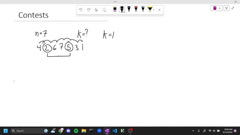Open the terminal app on taskbar
Viewport: 240px width, 135px height.
[91, 131]
